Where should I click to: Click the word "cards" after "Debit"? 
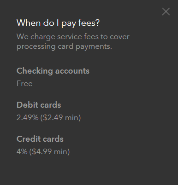(51, 105)
